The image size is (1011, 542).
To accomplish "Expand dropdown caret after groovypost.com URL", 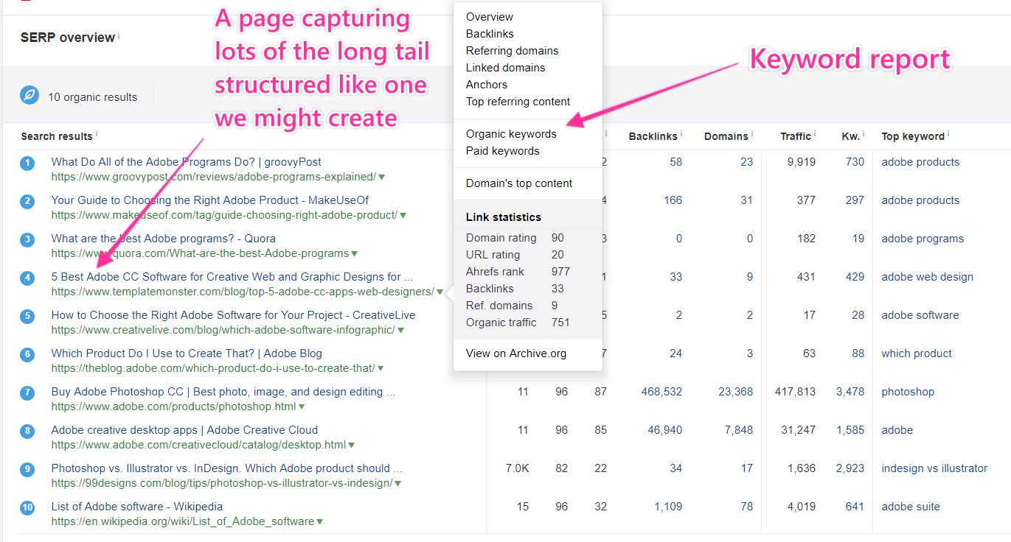I will pyautogui.click(x=381, y=177).
